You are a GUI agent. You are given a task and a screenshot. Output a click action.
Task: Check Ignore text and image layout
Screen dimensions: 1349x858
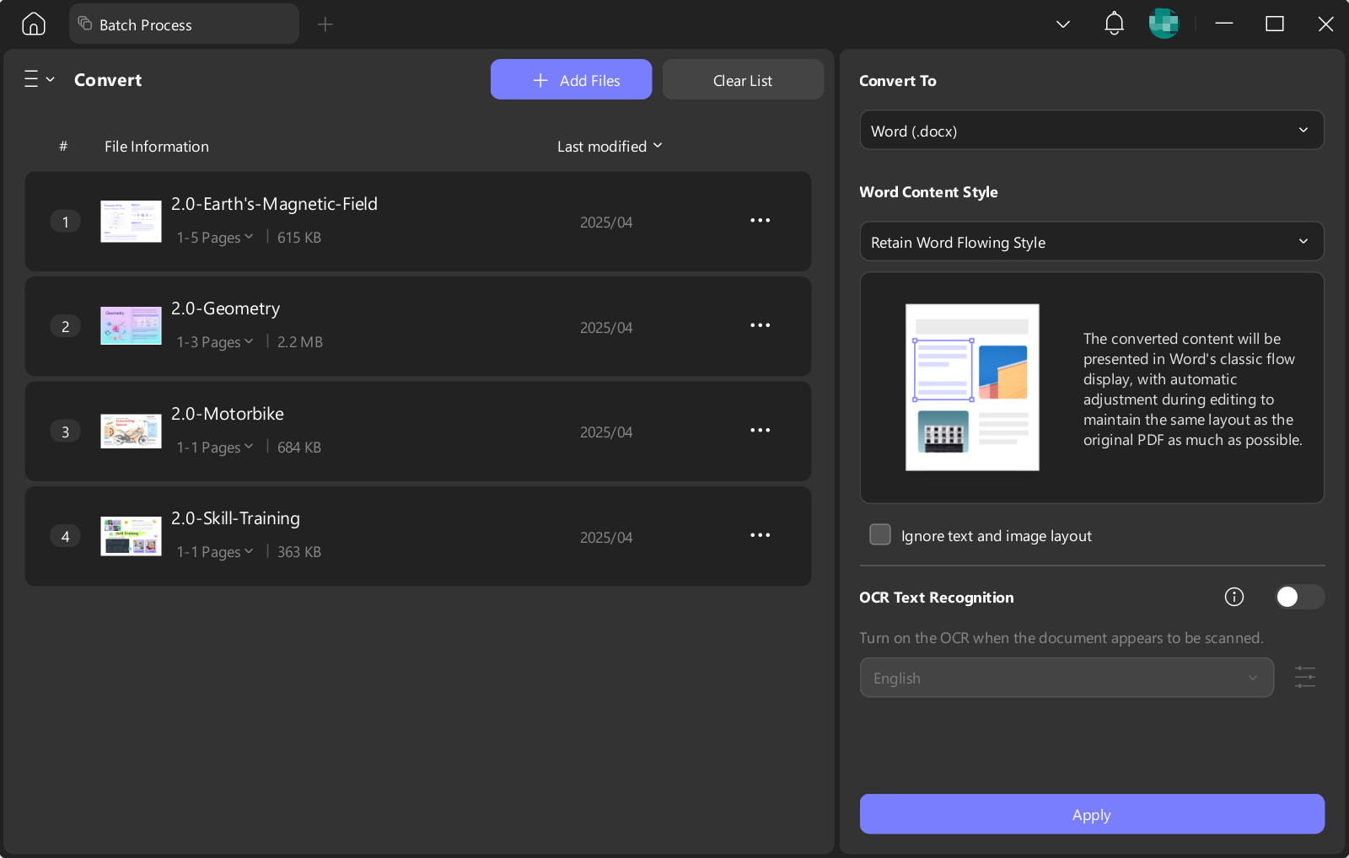click(880, 535)
